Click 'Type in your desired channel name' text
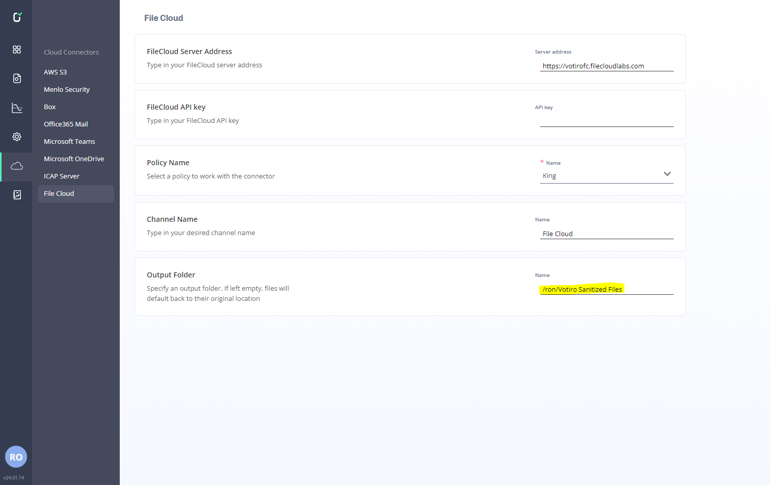The width and height of the screenshot is (770, 485). 201,233
